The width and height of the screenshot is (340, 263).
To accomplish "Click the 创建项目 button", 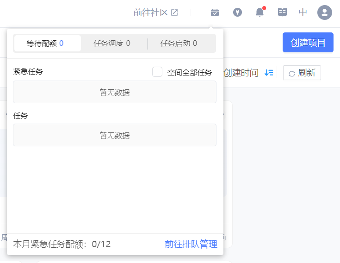I will [x=308, y=43].
